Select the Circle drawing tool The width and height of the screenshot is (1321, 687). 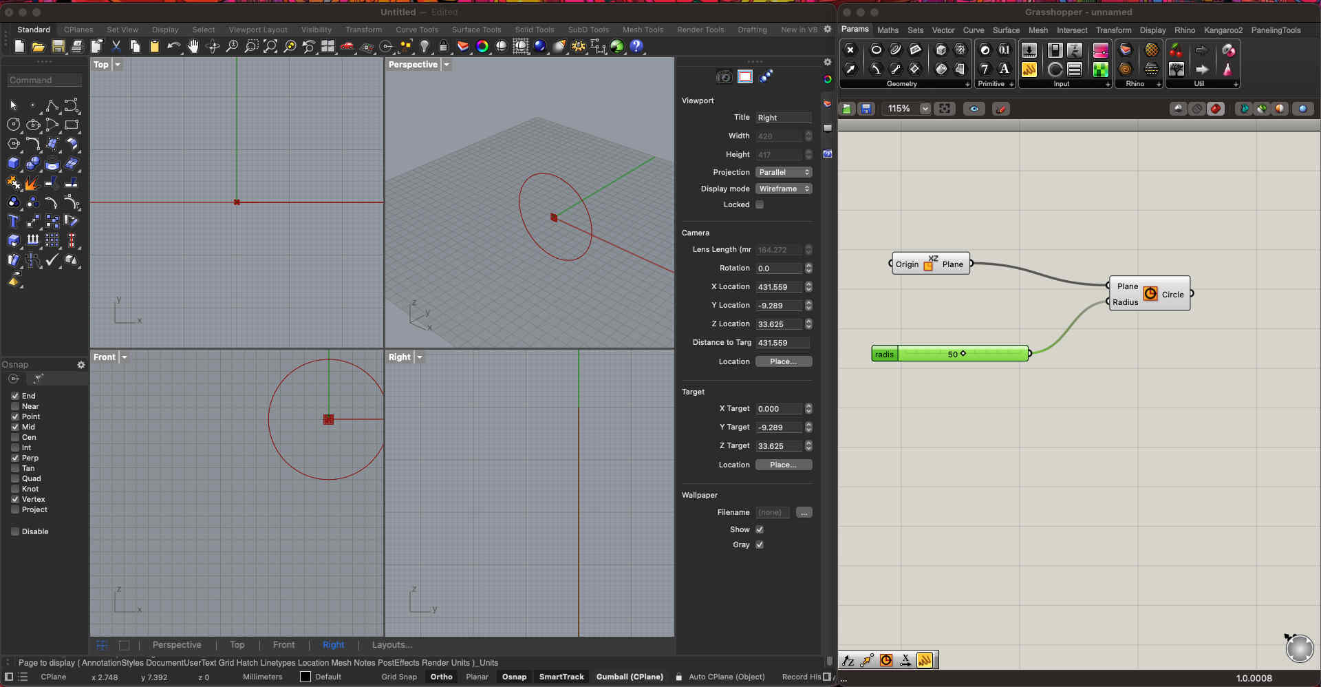click(x=13, y=125)
